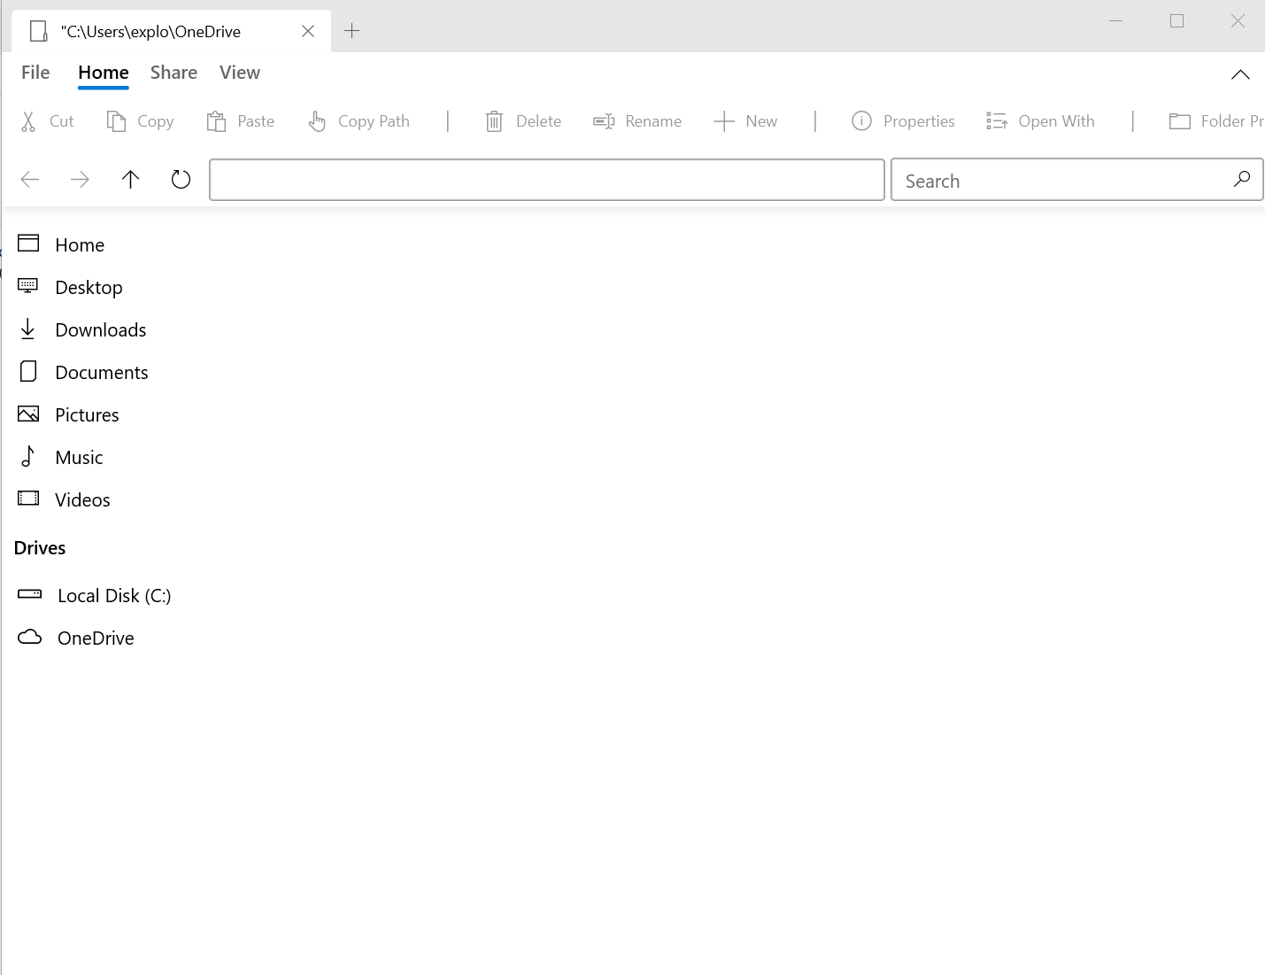1265x975 pixels.
Task: Refresh the current folder view
Action: pos(181,179)
